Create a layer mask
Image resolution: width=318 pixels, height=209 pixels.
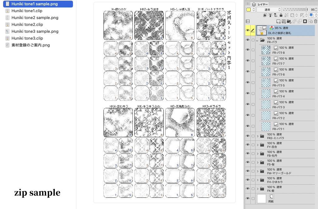pyautogui.click(x=305, y=21)
